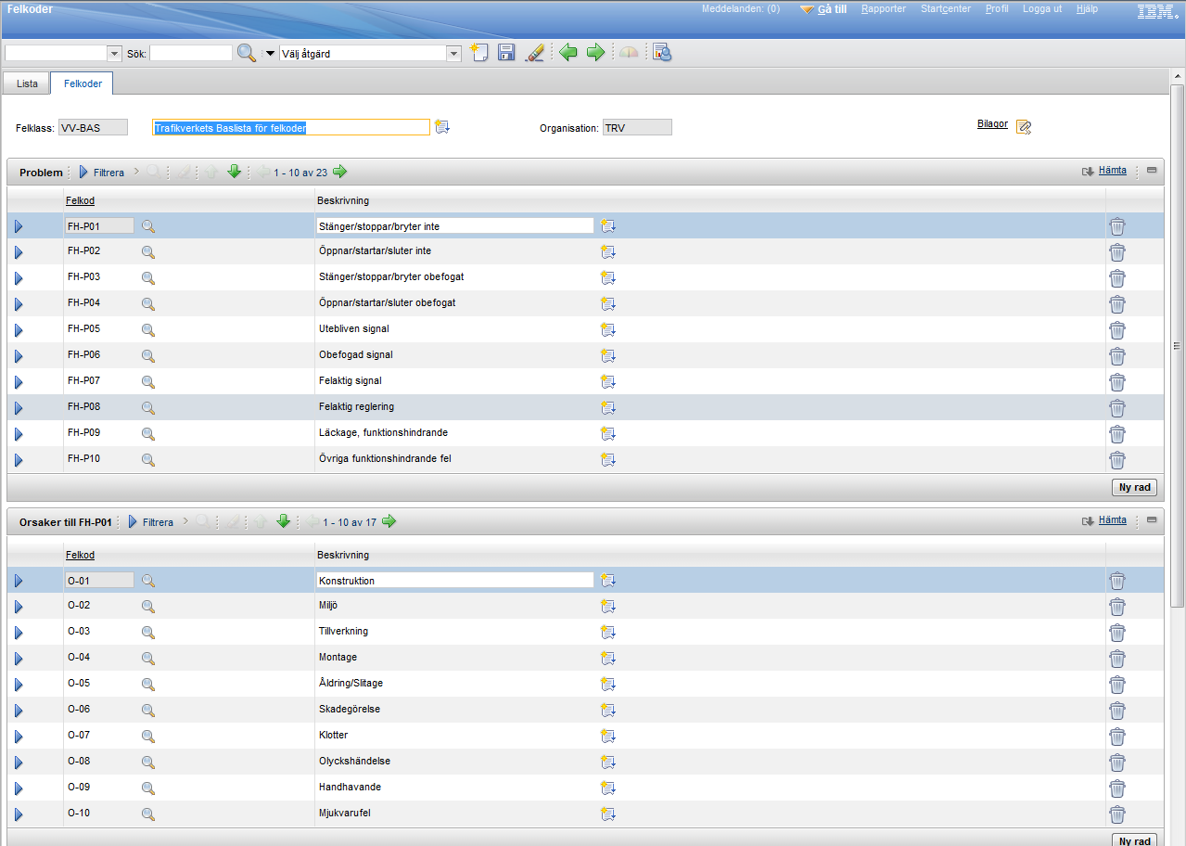
Task: Click the Bilagor attachments icon
Action: coord(1024,127)
